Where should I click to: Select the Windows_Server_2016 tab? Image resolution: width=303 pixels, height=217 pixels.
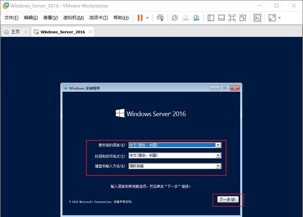click(x=63, y=32)
